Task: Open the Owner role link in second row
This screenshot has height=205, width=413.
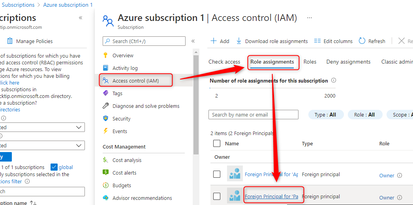Action: point(387,197)
